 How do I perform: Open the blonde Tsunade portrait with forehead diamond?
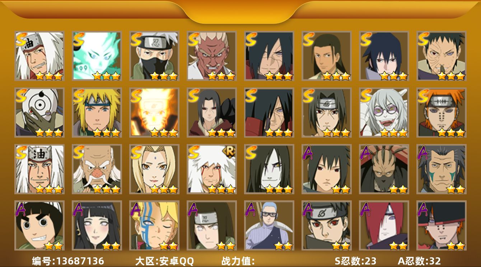tap(154, 169)
